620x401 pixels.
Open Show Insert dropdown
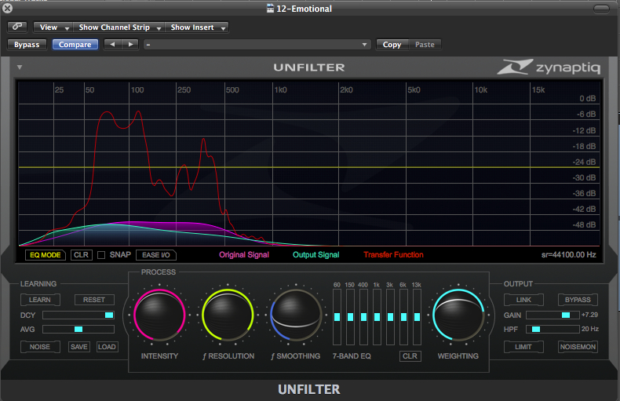(x=196, y=27)
